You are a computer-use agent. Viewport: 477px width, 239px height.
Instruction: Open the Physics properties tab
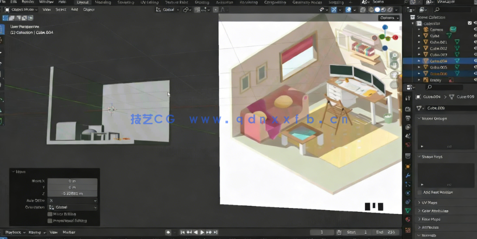click(x=408, y=193)
